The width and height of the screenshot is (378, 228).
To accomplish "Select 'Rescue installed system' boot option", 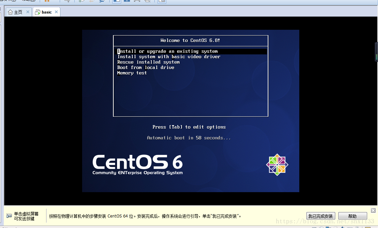I will point(149,62).
